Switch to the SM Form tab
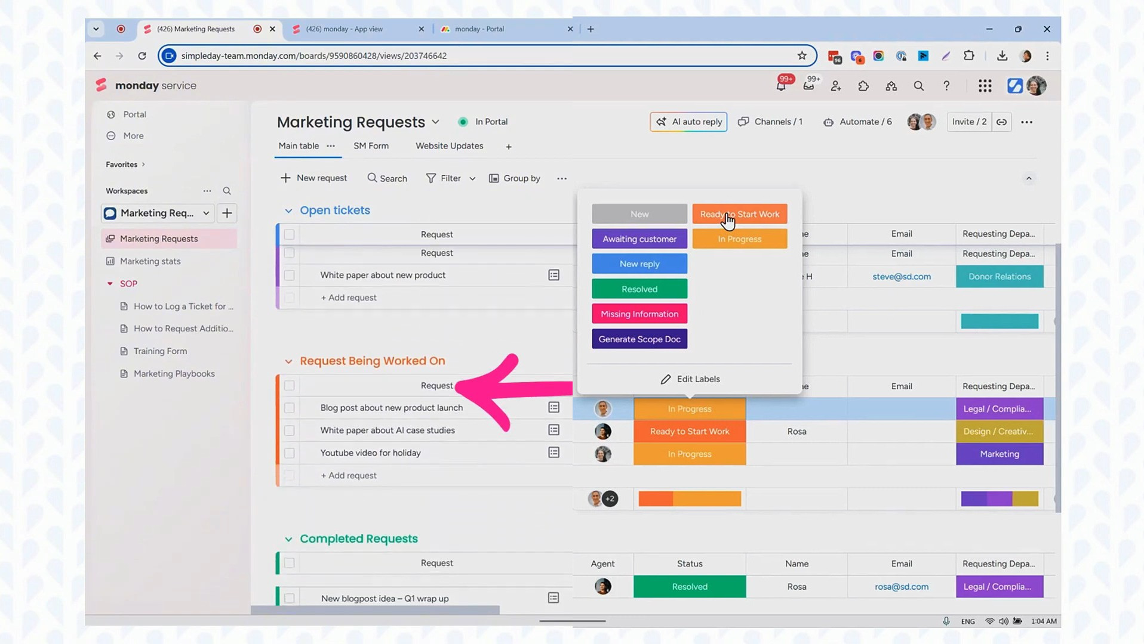 (x=371, y=146)
